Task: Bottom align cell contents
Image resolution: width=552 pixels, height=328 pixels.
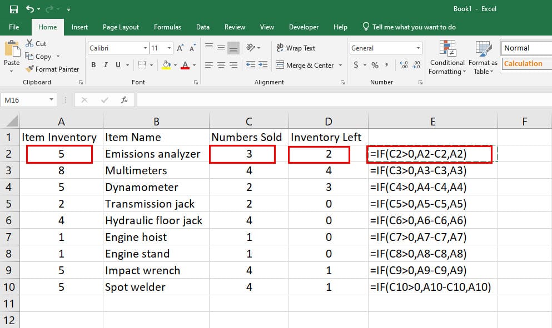Action: 233,48
